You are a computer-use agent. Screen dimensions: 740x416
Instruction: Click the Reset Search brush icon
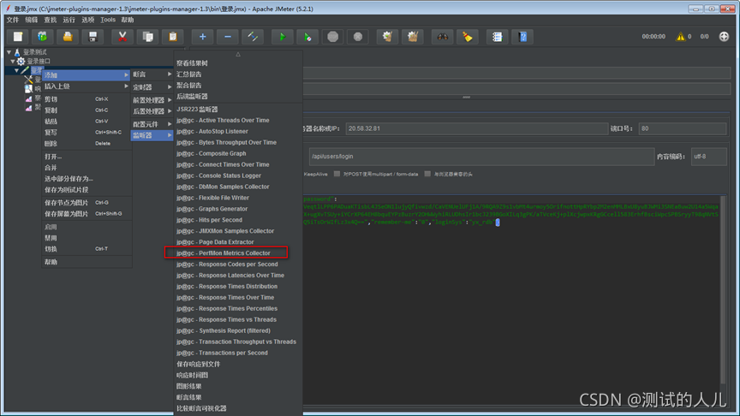(x=468, y=37)
